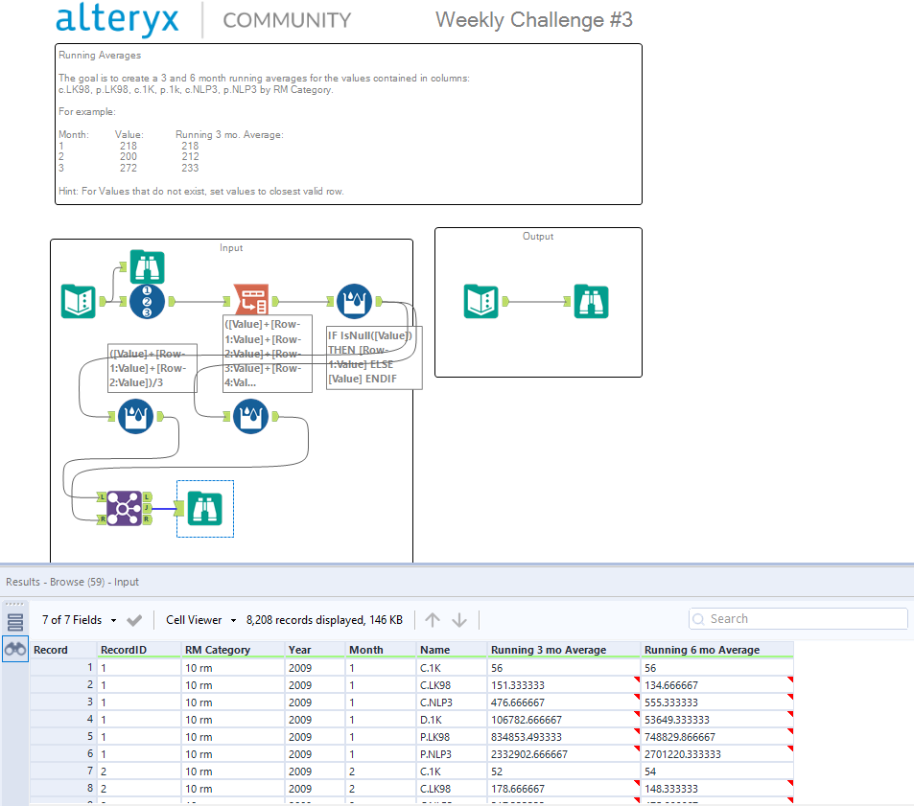Open the 7 of 7 Fields dropdown
The image size is (914, 806).
coord(80,620)
